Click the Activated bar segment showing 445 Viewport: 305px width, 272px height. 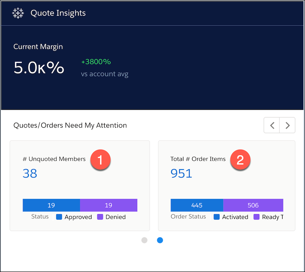197,205
